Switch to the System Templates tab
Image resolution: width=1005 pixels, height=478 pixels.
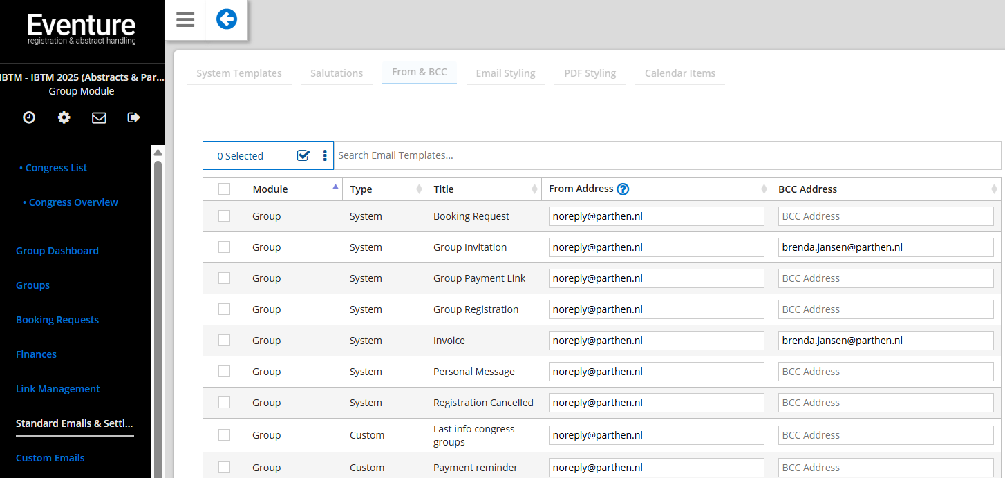point(239,73)
